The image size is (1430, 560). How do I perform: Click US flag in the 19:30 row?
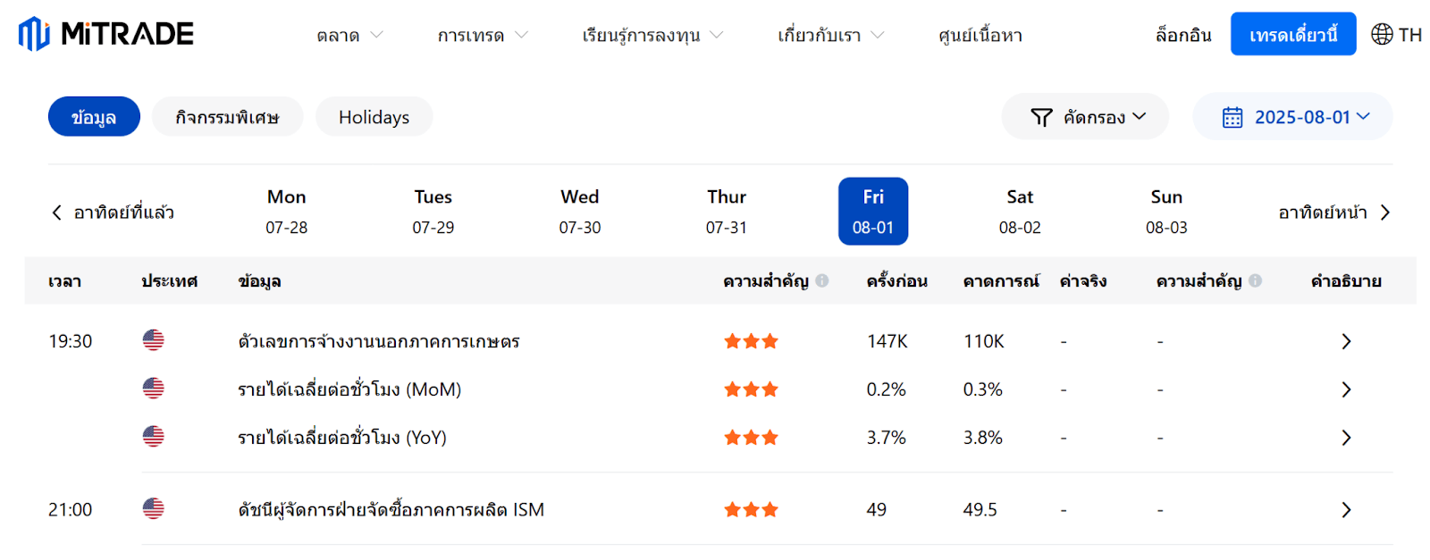tap(154, 340)
